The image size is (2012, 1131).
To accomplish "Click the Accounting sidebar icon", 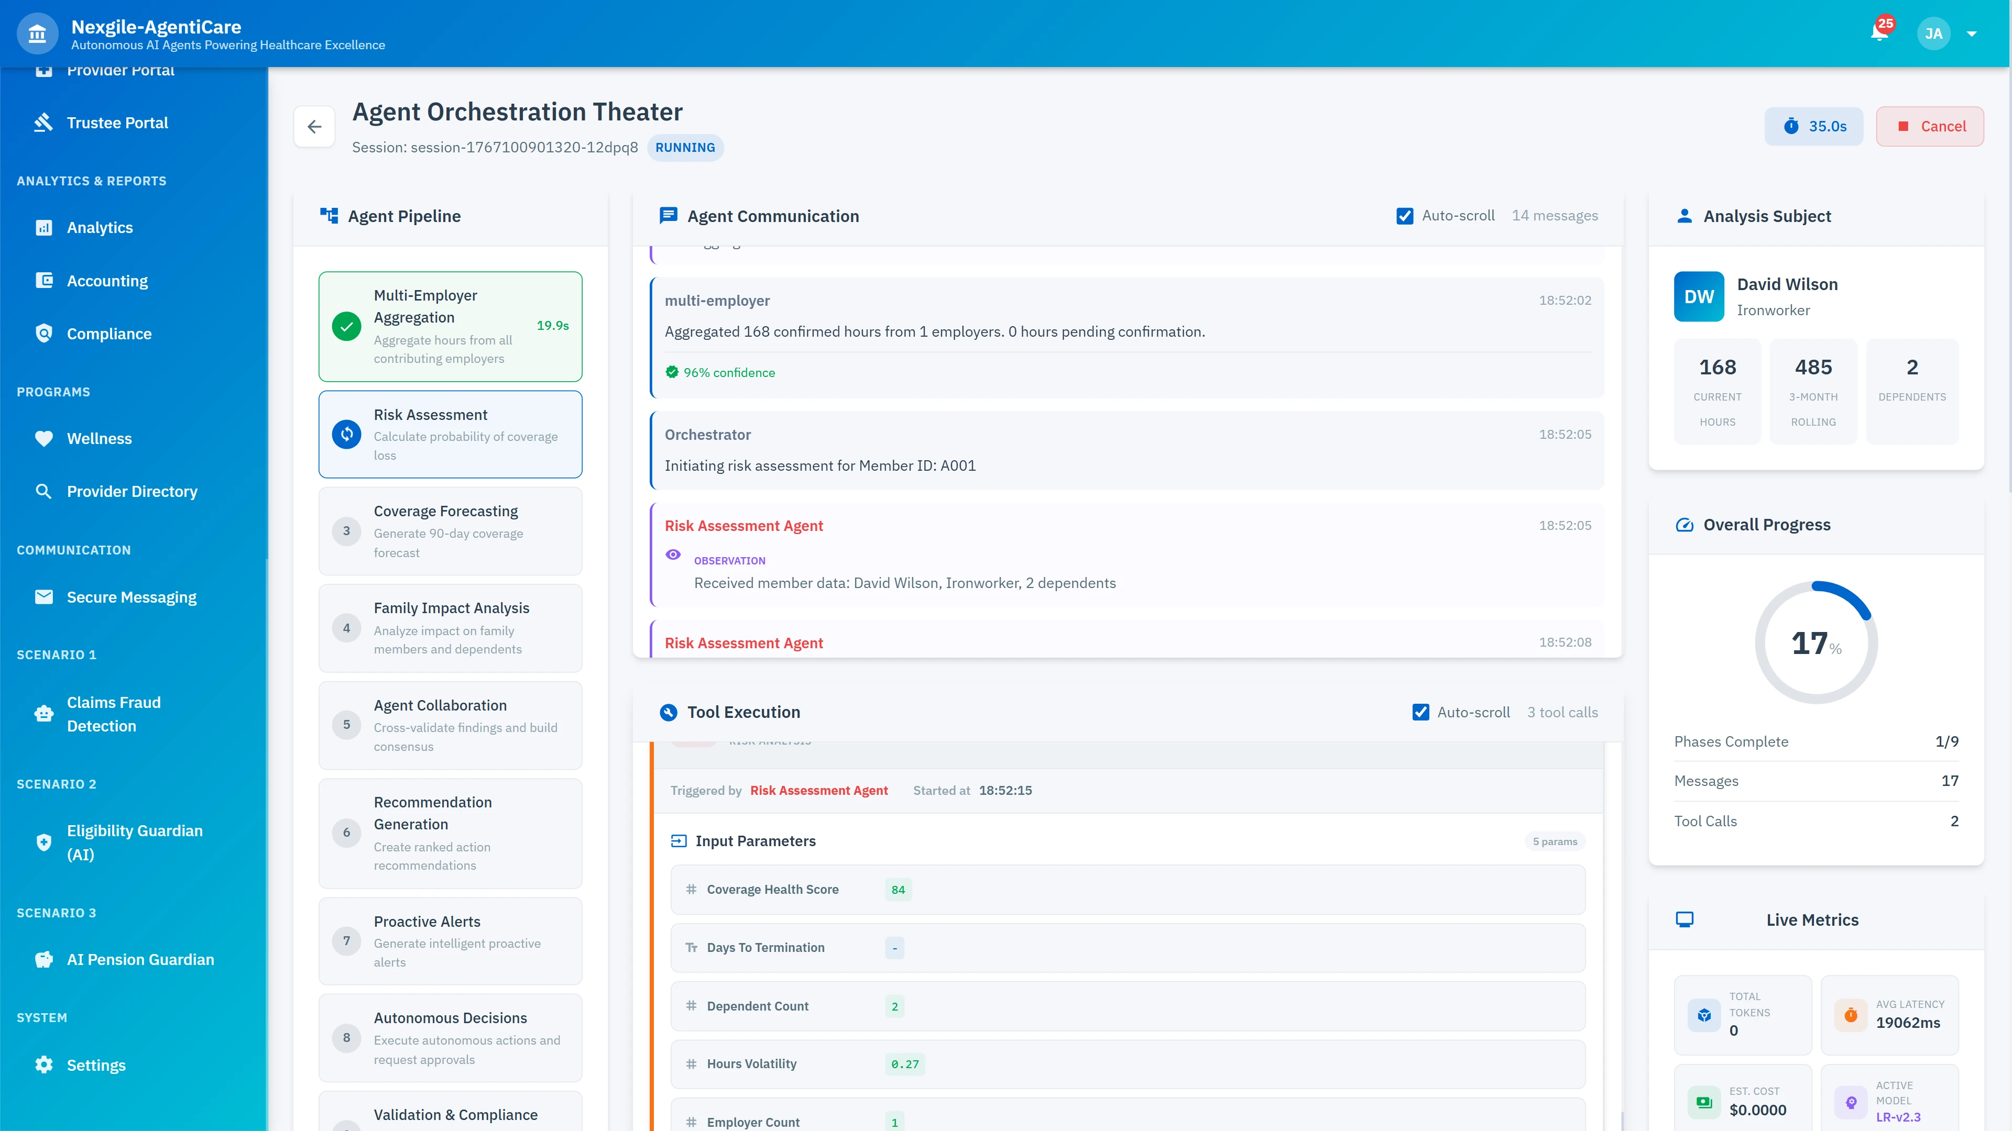I will click(45, 280).
